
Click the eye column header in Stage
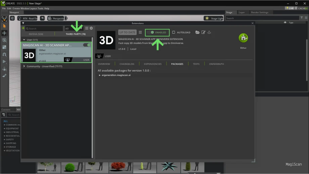tap(285, 23)
